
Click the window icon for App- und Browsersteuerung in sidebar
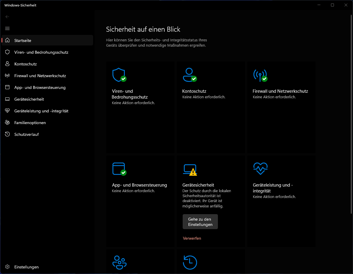click(7, 87)
